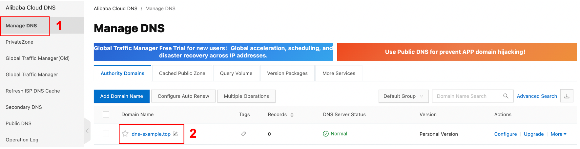580x149 pixels.
Task: Open PrivateZone in the sidebar
Action: point(19,42)
